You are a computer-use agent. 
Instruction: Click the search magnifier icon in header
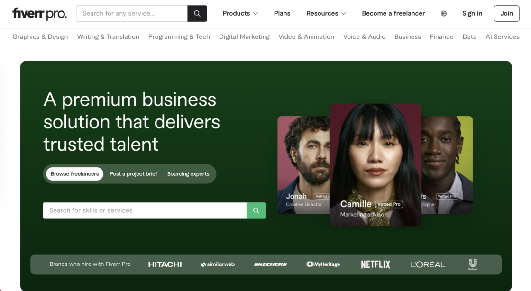tap(197, 13)
